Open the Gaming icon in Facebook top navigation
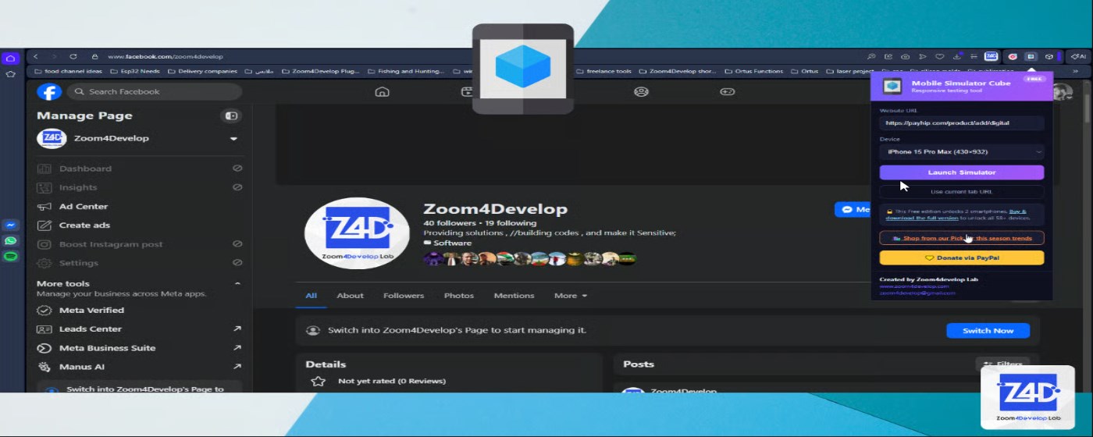 727,92
